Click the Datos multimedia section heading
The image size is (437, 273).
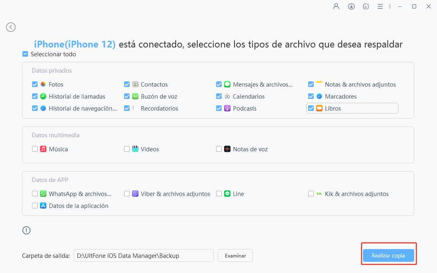pyautogui.click(x=56, y=135)
